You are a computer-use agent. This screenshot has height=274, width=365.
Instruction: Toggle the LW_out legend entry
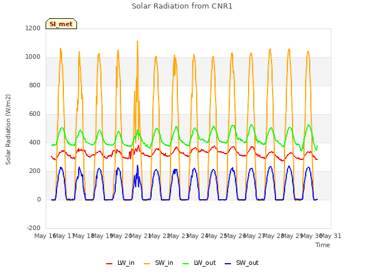coord(199,263)
